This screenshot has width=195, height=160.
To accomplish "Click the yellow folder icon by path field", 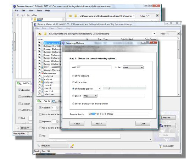I will (x=45, y=34).
